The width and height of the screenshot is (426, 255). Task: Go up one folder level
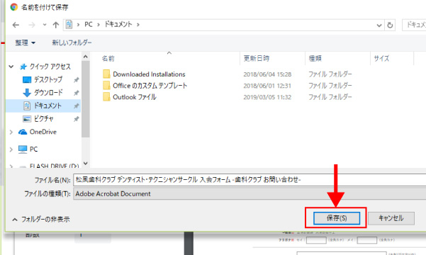click(56, 25)
